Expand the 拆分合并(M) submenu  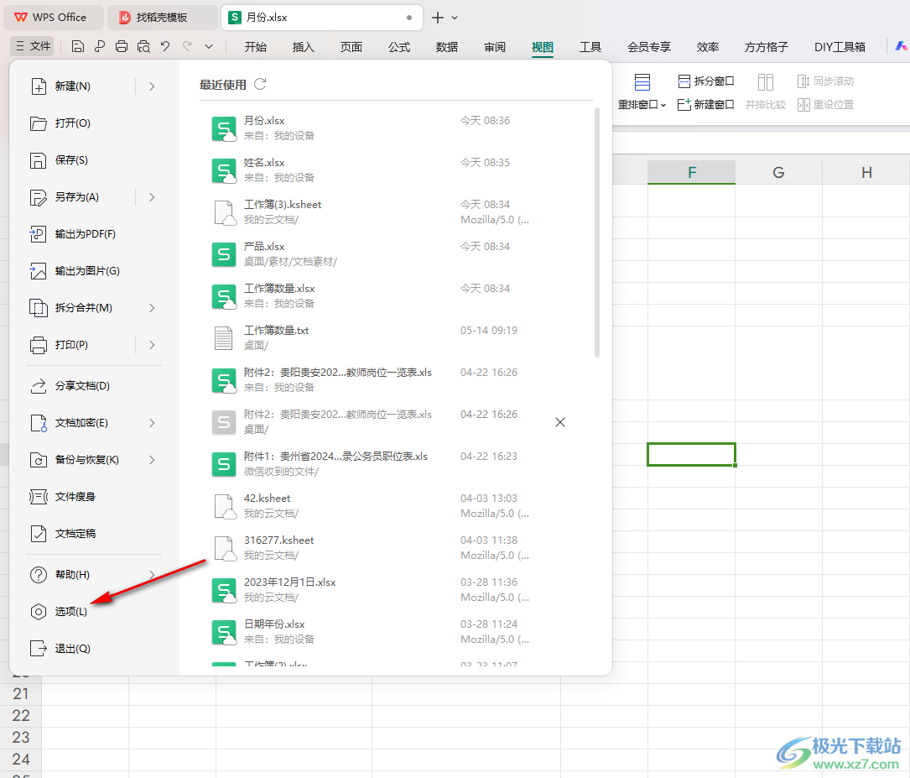click(x=152, y=308)
